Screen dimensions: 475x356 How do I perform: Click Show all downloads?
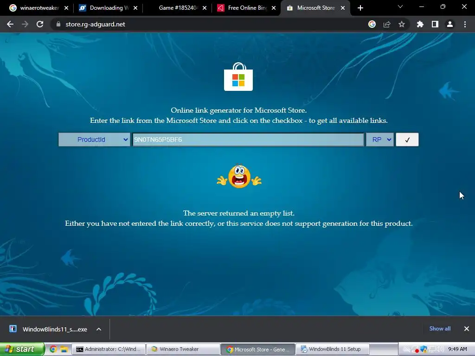coord(440,329)
